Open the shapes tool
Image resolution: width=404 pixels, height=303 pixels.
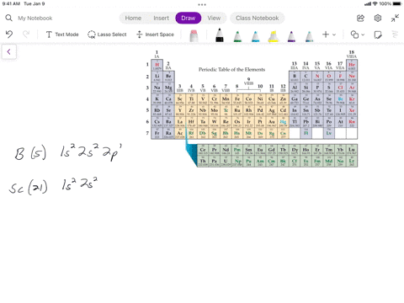coord(354,35)
